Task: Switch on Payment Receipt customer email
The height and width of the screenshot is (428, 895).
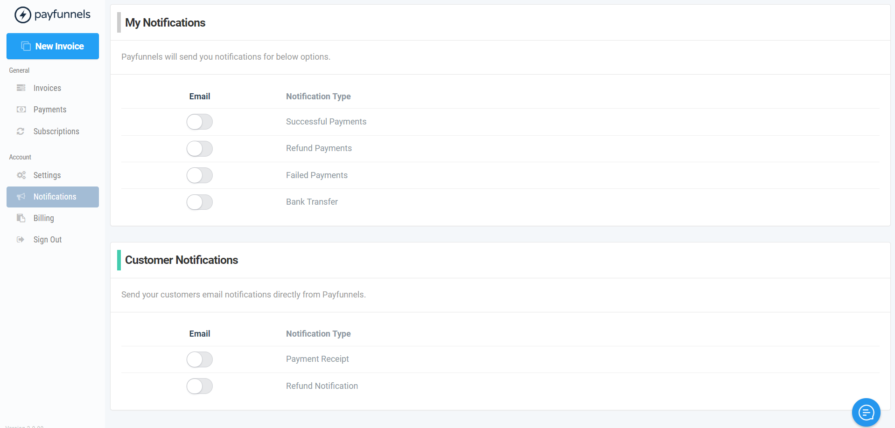Action: (200, 359)
